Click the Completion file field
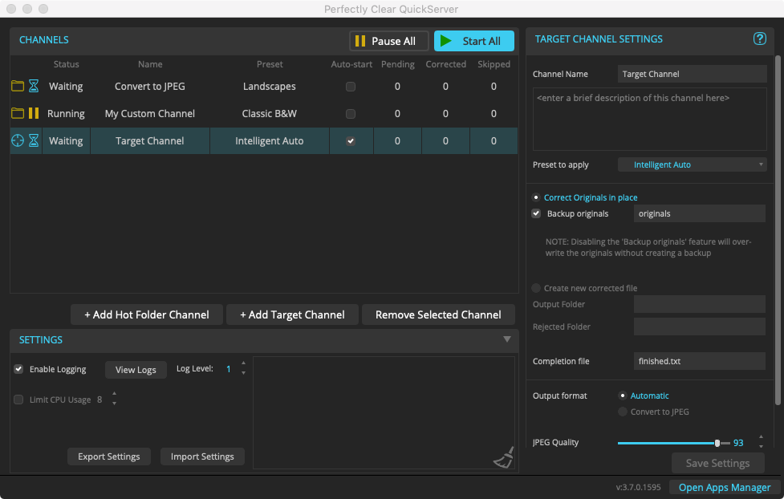 tap(700, 361)
